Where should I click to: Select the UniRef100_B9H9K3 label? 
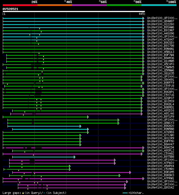click(161, 175)
